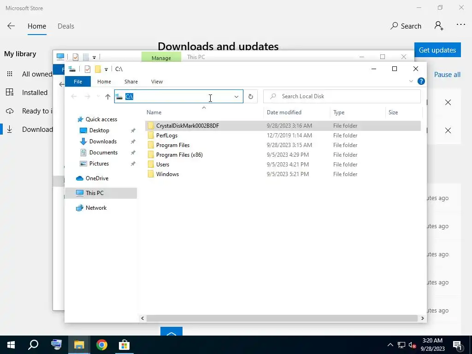Click the Explorer forward navigation arrow
The image size is (472, 354).
pyautogui.click(x=87, y=97)
